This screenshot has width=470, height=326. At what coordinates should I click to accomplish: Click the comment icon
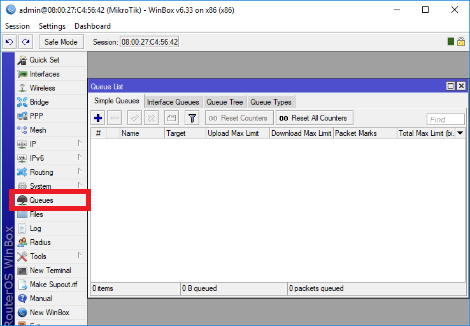pos(171,118)
